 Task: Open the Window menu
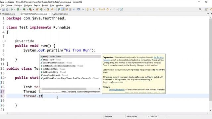(60, 5)
